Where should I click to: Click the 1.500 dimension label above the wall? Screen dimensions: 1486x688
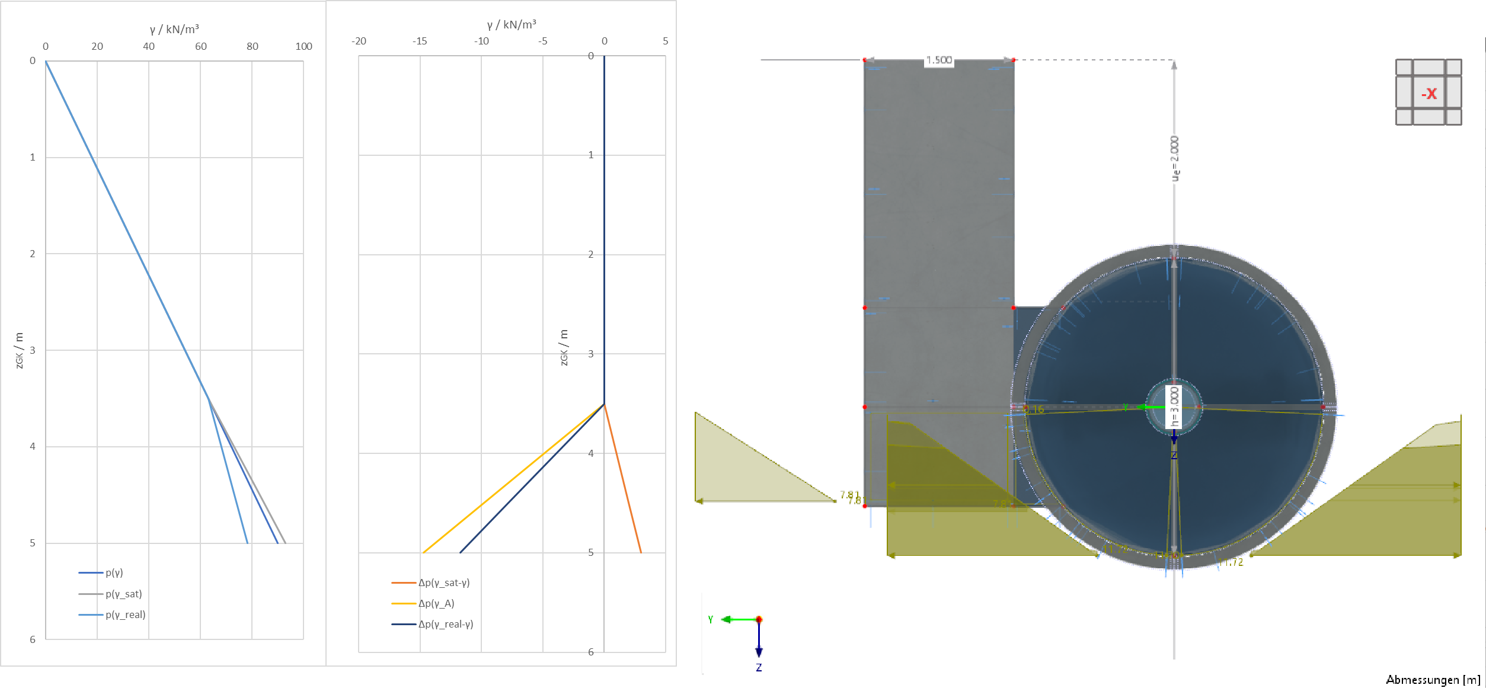click(x=940, y=59)
